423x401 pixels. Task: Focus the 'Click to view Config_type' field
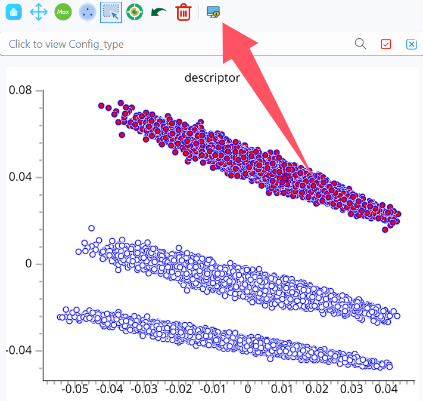[175, 44]
